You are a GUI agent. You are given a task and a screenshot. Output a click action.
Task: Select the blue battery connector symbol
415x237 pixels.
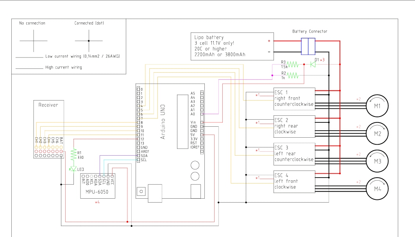pos(308,46)
